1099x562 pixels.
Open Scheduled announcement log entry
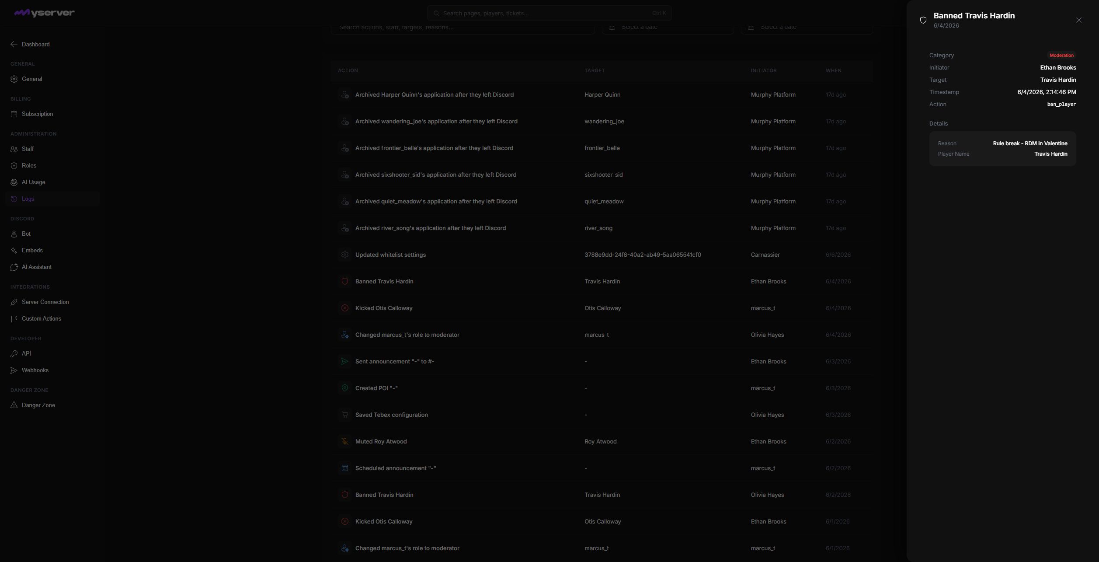pos(602,468)
